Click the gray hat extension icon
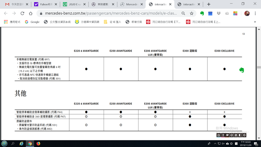The height and width of the screenshot is (147, 261). [227, 13]
